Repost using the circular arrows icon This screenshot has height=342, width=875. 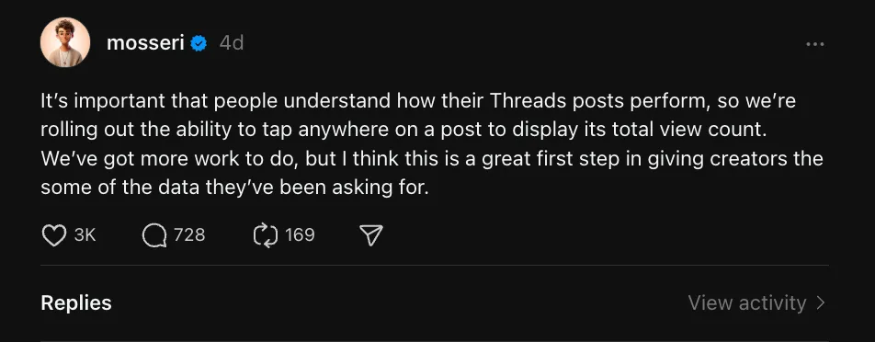pos(266,235)
